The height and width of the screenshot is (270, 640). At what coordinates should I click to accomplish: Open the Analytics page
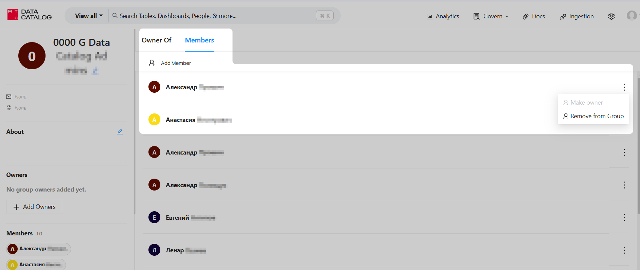click(x=443, y=16)
